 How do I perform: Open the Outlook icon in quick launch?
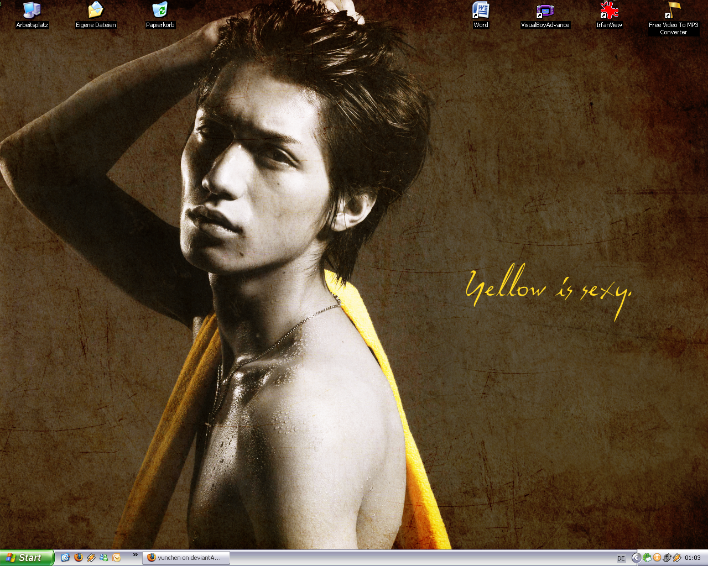pos(116,558)
